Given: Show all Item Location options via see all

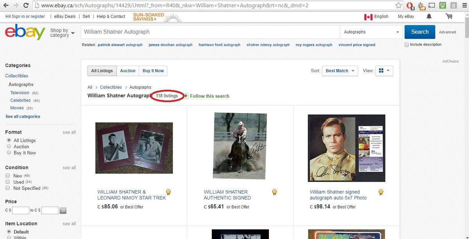Looking at the screenshot, I should (69, 224).
